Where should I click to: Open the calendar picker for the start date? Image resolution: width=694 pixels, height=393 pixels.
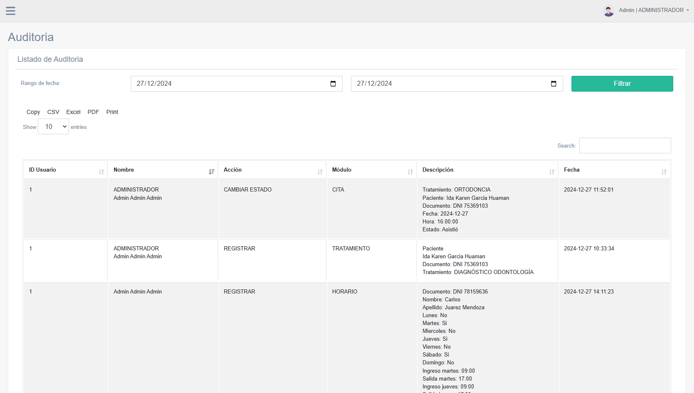pyautogui.click(x=333, y=83)
